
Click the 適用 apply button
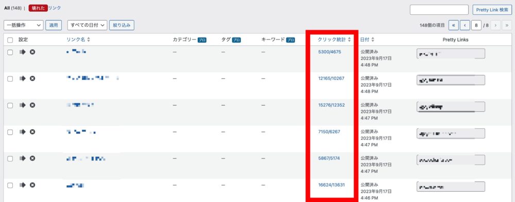pyautogui.click(x=54, y=25)
